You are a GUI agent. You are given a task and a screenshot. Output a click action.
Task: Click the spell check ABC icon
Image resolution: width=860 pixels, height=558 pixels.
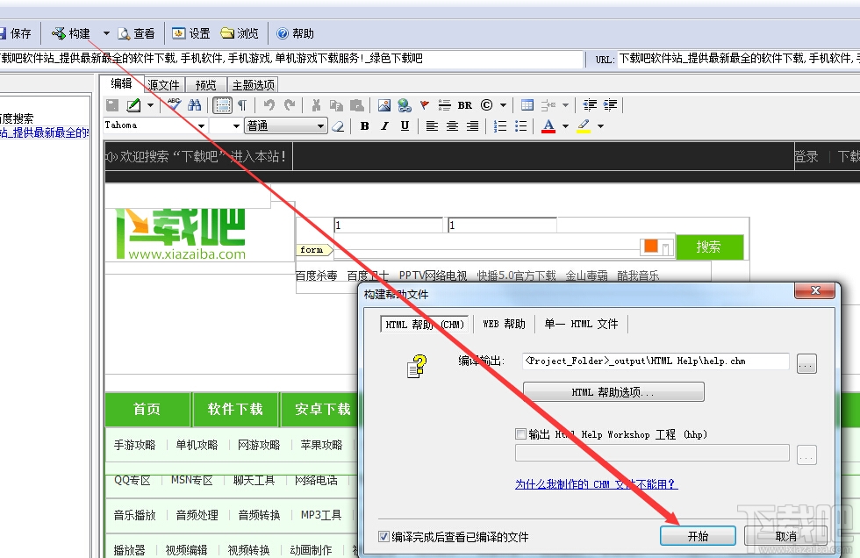coord(175,104)
